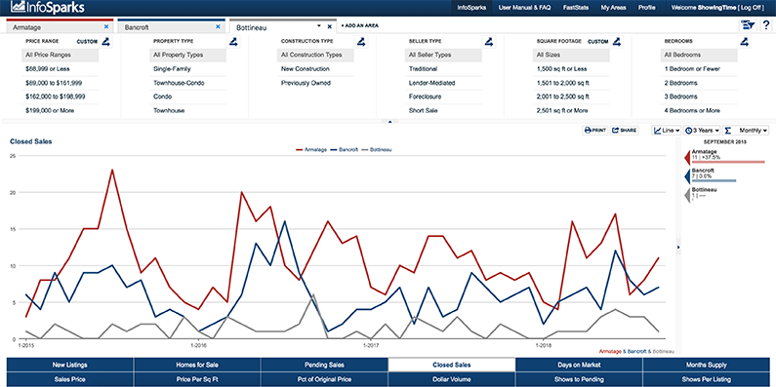Show the Sales Price metric
Image resolution: width=776 pixels, height=387 pixels.
[x=70, y=379]
